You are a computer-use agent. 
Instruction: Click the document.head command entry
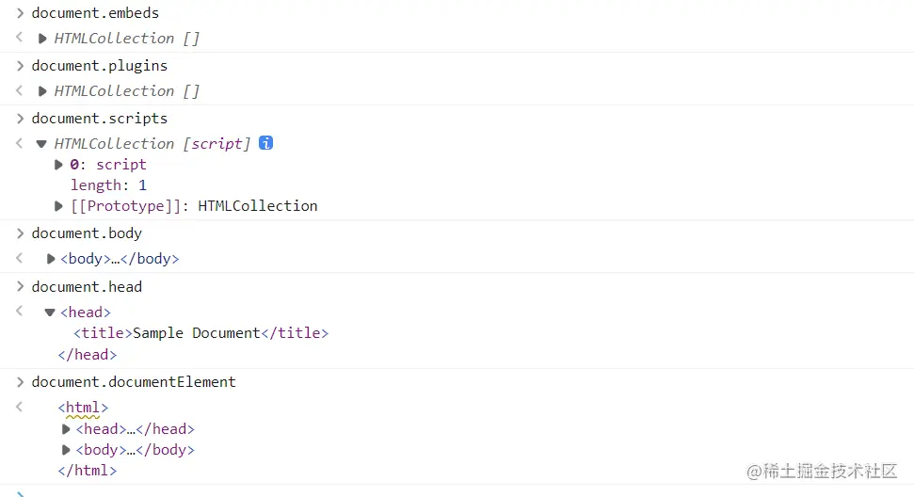(x=87, y=287)
